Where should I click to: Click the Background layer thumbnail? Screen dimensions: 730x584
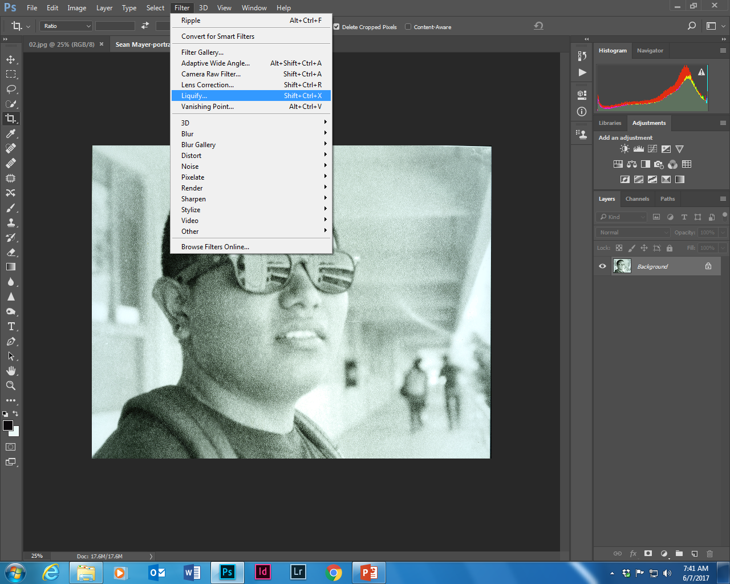click(622, 266)
